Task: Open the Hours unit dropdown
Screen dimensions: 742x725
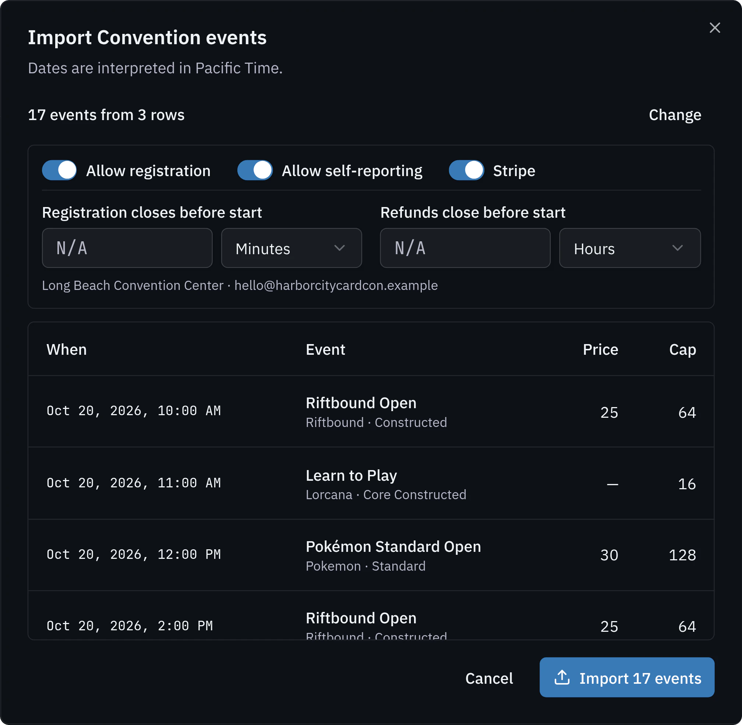Action: [x=630, y=248]
